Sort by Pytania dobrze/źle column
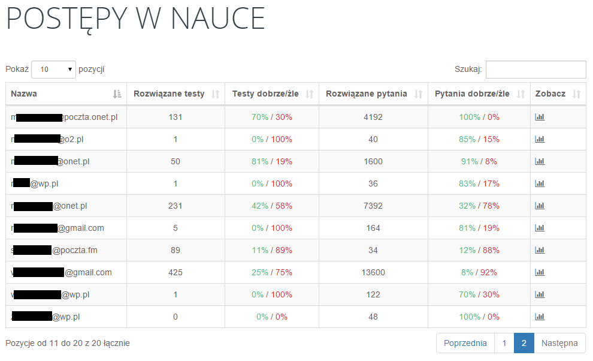 (479, 94)
